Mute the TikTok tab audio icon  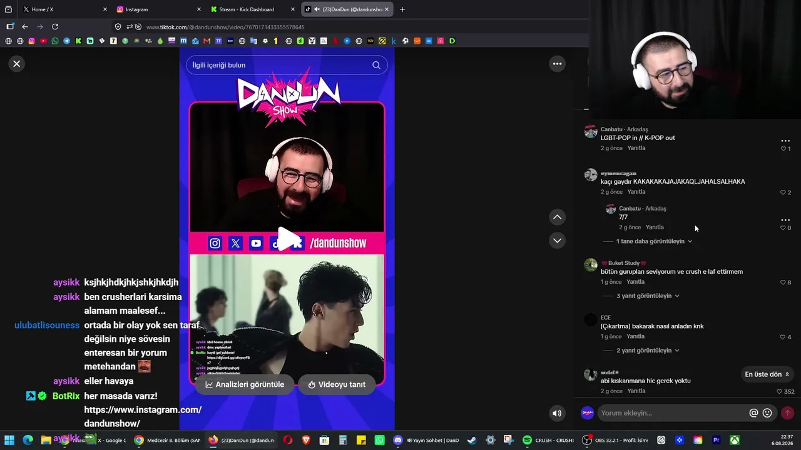(x=317, y=9)
